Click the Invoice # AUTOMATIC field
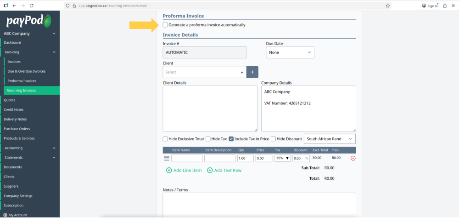This screenshot has width=459, height=218. (x=205, y=52)
